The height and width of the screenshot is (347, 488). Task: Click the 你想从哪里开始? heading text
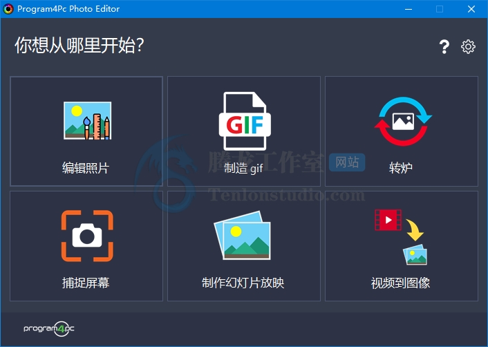pos(79,46)
